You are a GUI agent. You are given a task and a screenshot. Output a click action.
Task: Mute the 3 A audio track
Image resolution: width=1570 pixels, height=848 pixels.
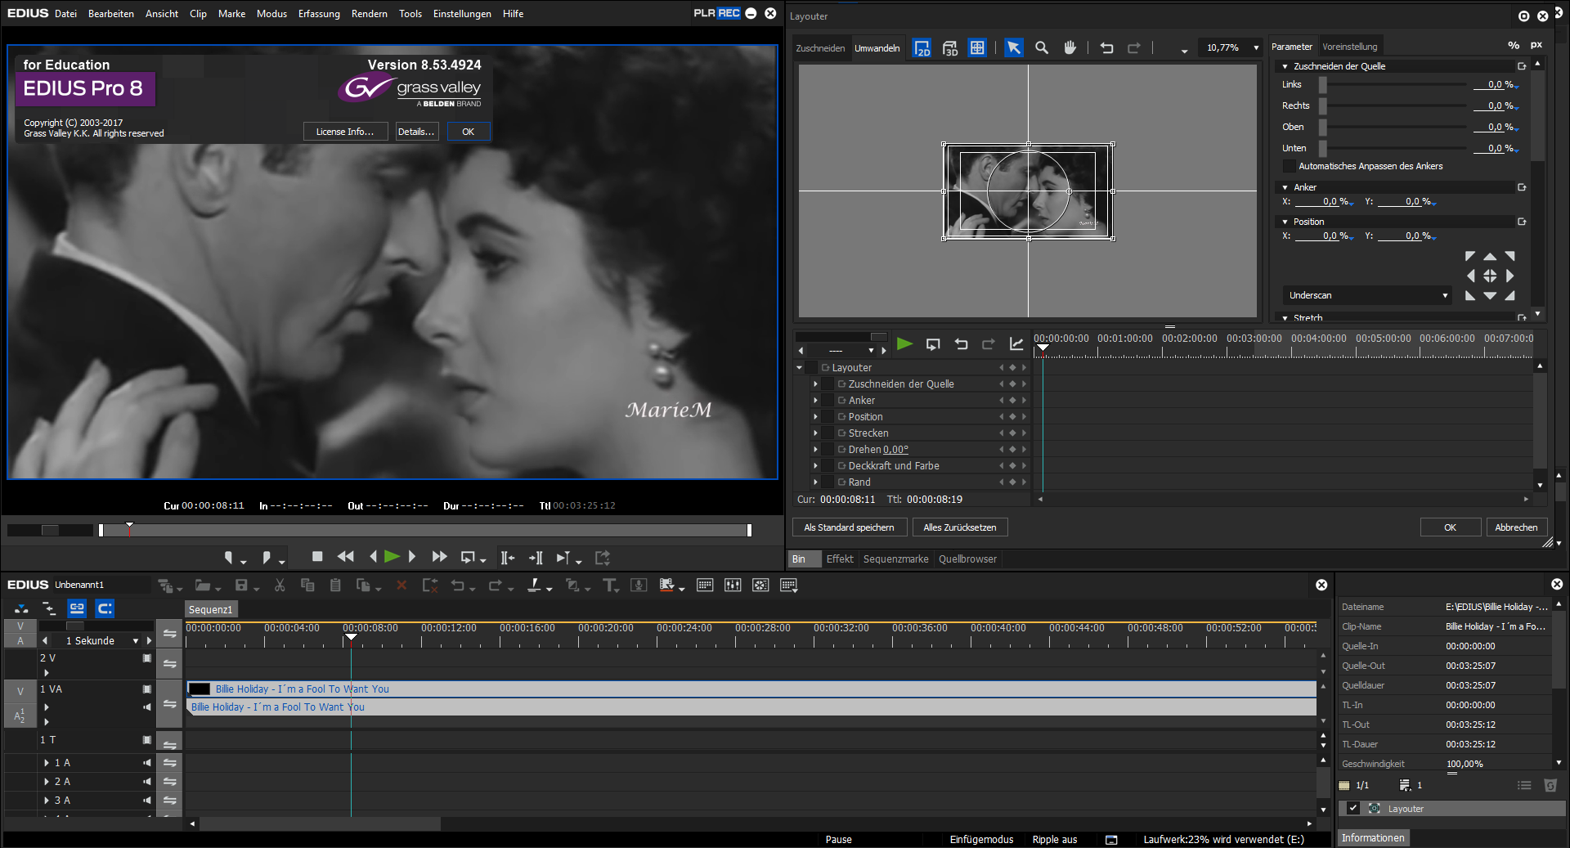point(147,801)
